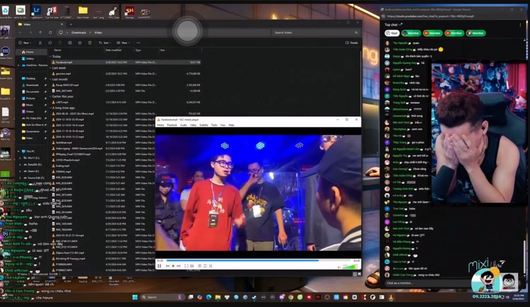Click the Share icon in File Explorer toolbar
The image size is (530, 307).
point(80,43)
